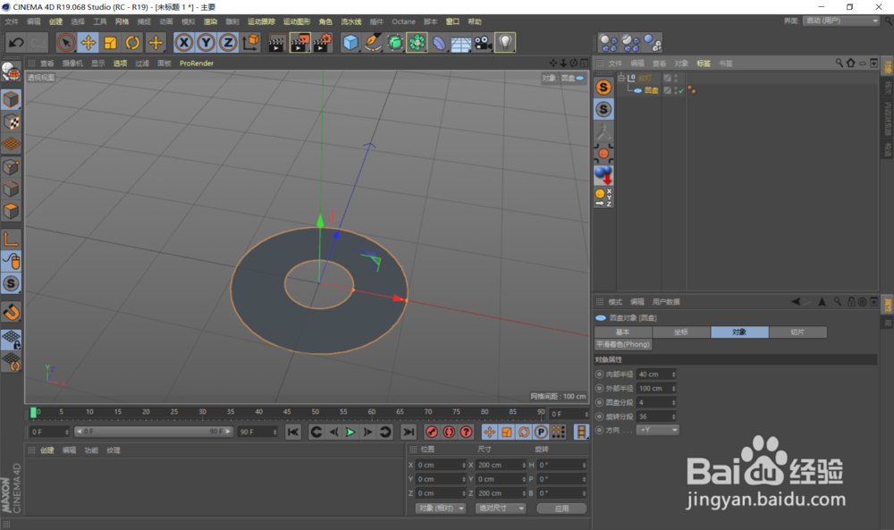Viewport: 894px width, 530px height.
Task: Toggle the green checkmark enabling 圆盘 object
Action: point(681,90)
